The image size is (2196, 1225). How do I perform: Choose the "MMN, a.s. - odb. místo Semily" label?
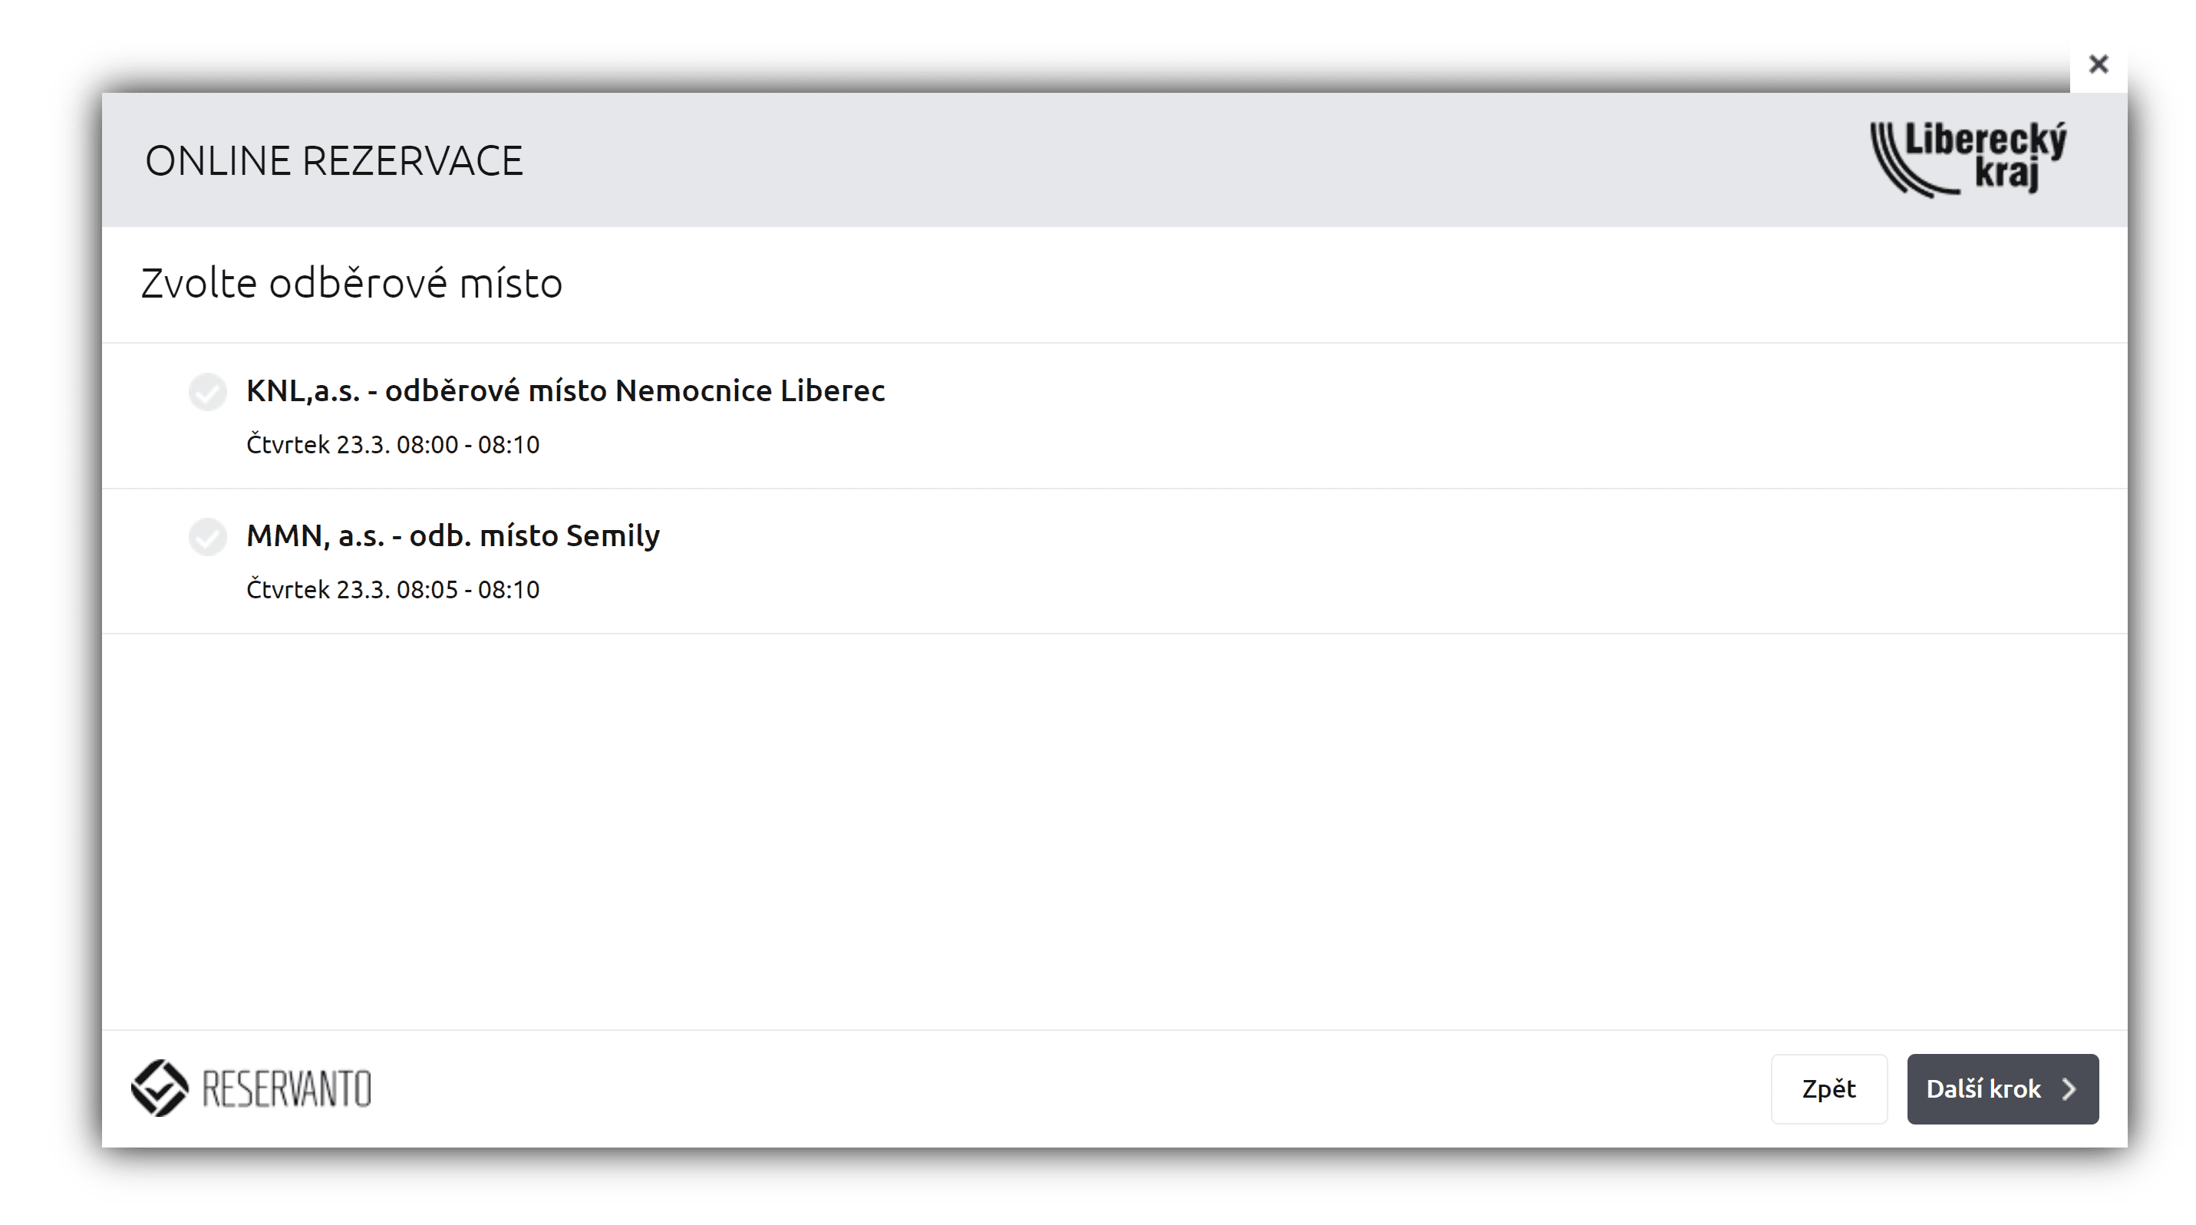453,535
